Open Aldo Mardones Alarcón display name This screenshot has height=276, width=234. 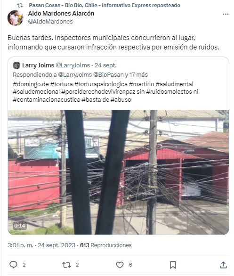61,13
